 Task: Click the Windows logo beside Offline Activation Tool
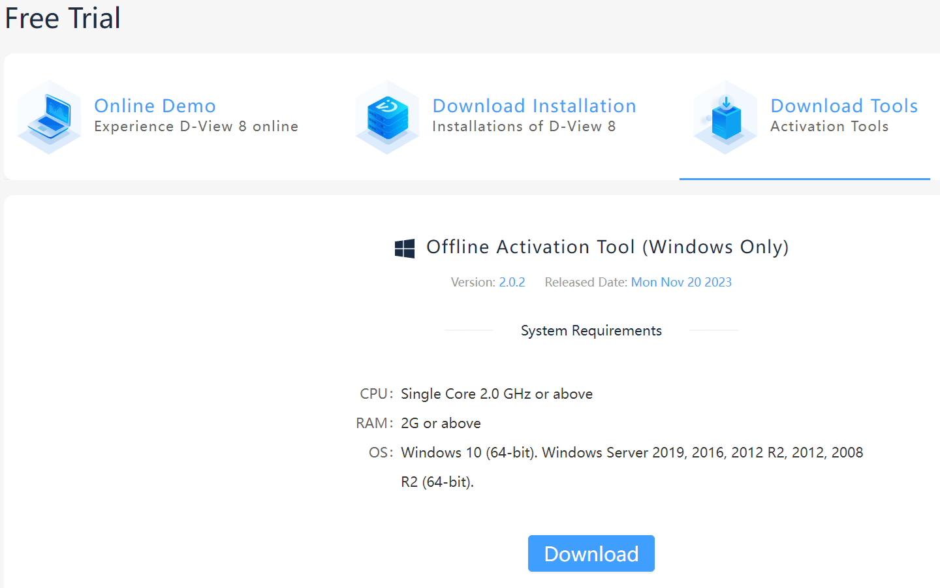tap(405, 248)
